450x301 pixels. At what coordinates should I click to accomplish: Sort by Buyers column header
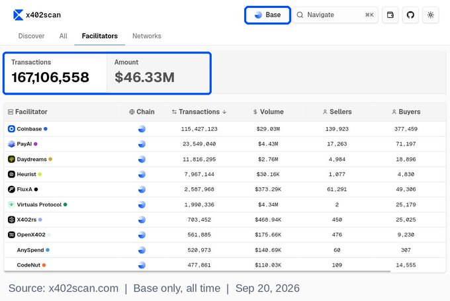pyautogui.click(x=406, y=112)
